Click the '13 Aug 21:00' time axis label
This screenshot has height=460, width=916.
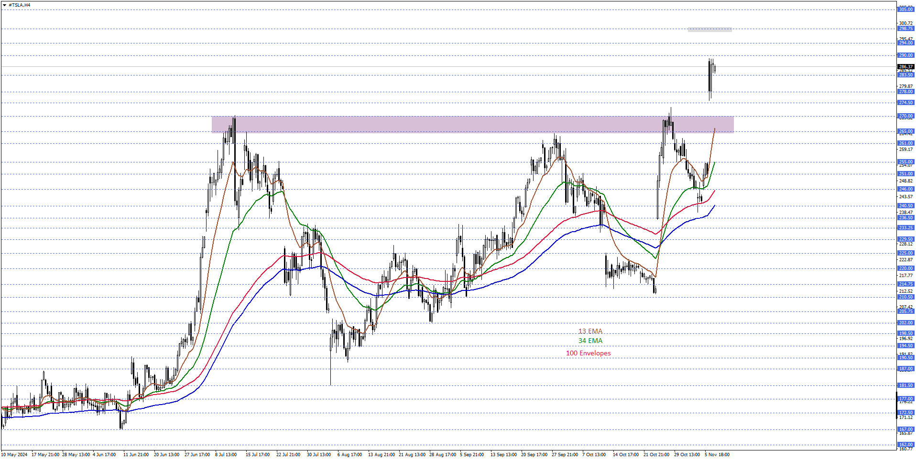(x=381, y=455)
